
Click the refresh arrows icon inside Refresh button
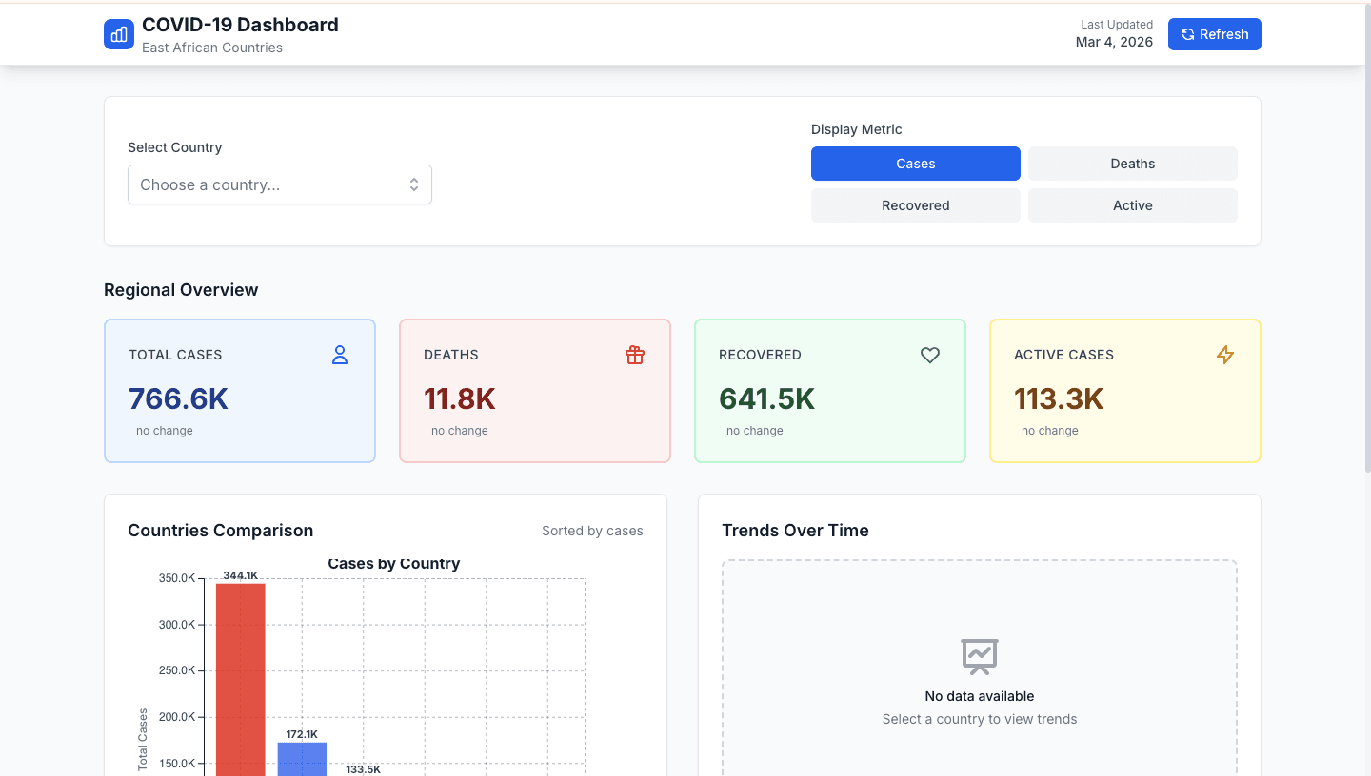coord(1187,34)
